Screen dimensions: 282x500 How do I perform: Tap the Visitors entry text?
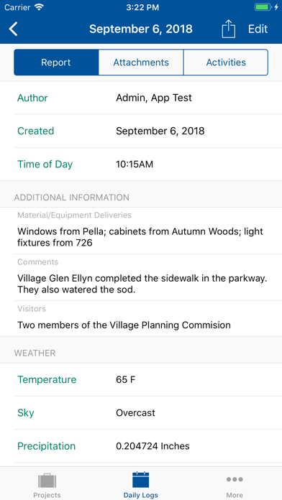(x=124, y=325)
